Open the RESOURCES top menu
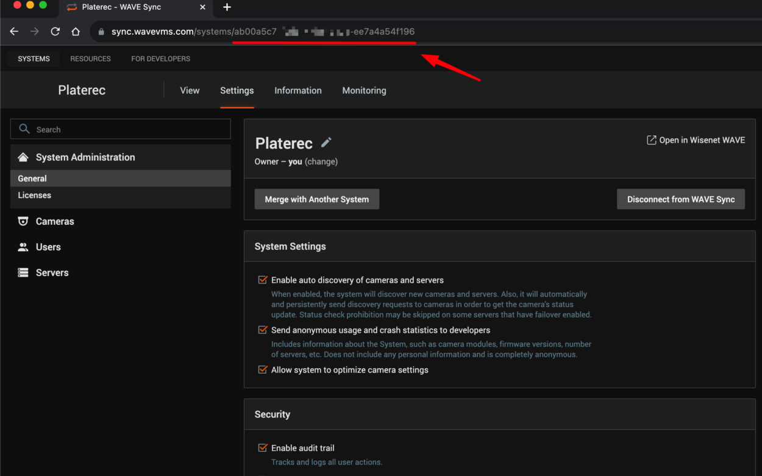 [90, 59]
